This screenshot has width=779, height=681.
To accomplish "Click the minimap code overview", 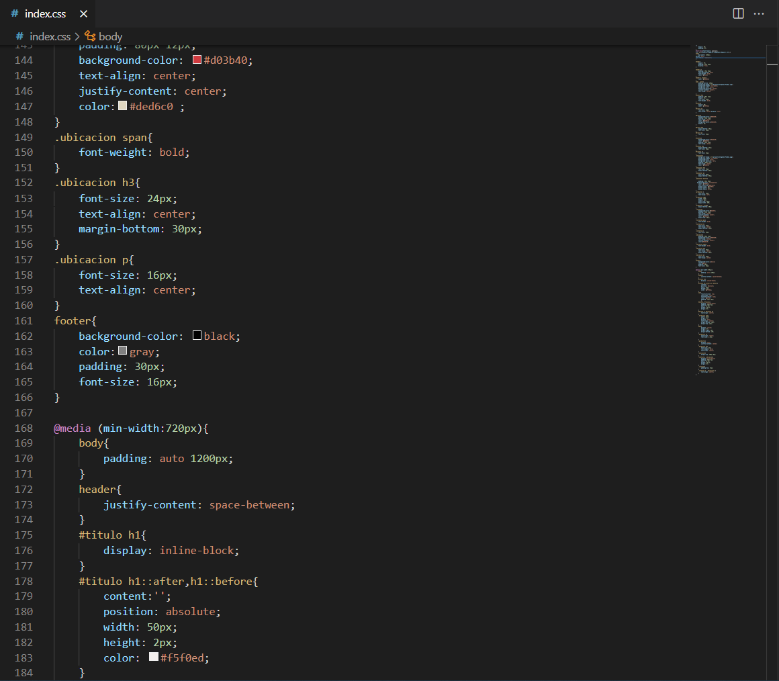I will 731,210.
